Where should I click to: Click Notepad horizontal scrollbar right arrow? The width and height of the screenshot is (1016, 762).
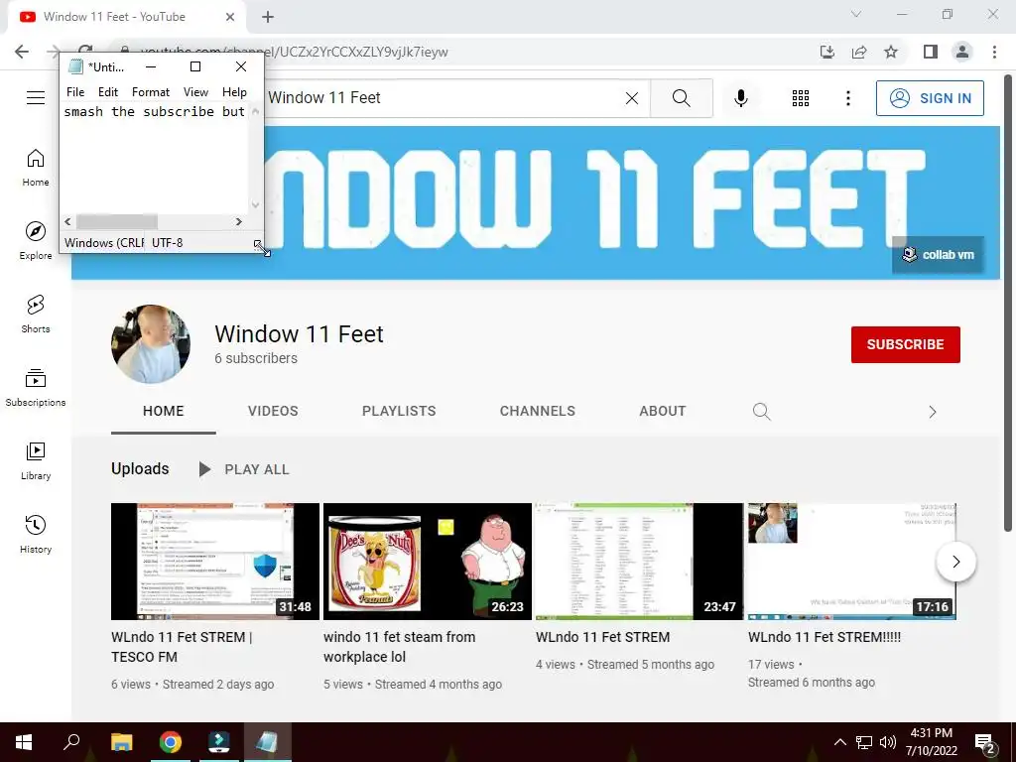239,221
